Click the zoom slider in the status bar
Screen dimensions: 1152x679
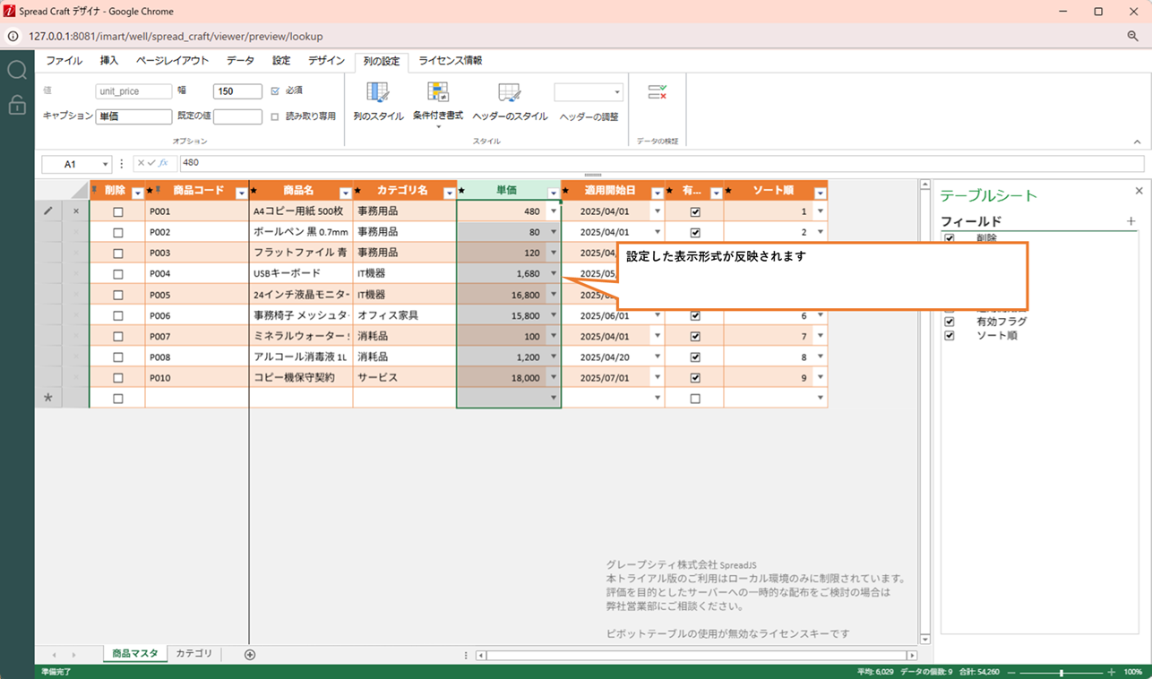pos(1062,672)
